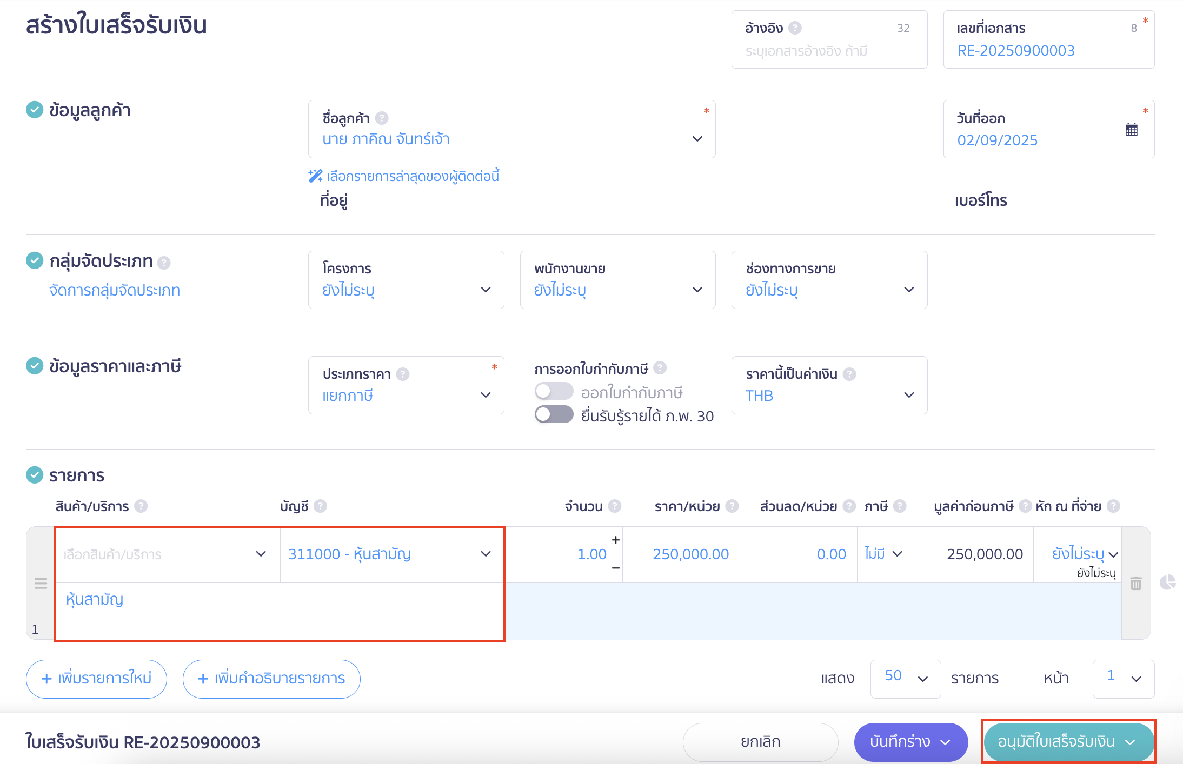Click the จัดการกลุ่มจัดประเภท link
Image resolution: width=1183 pixels, height=764 pixels.
coord(115,291)
